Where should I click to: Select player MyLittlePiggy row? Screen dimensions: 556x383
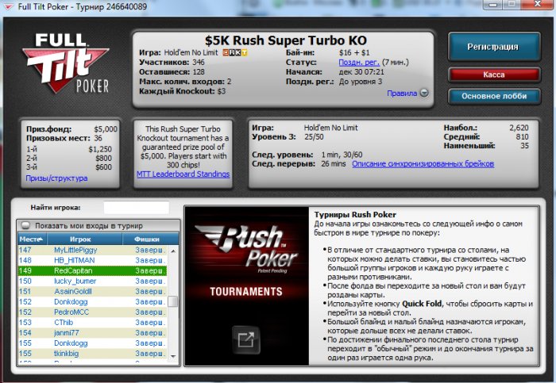point(92,250)
